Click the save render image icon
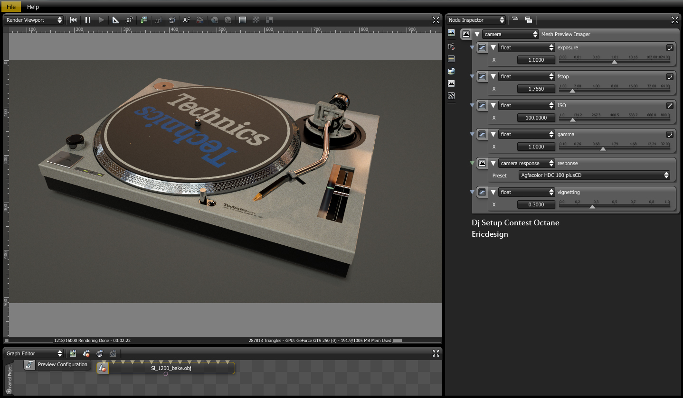The image size is (683, 398). pos(144,20)
